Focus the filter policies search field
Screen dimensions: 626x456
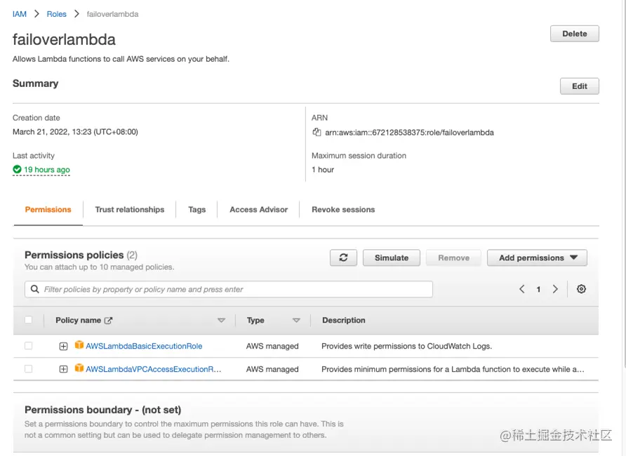coord(229,289)
